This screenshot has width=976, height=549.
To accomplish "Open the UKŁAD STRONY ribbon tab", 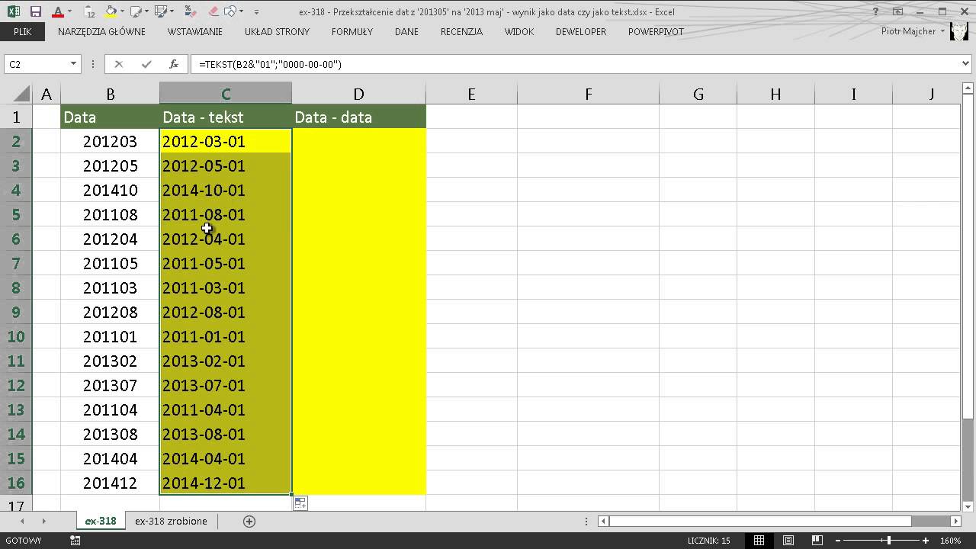I will coord(277,32).
